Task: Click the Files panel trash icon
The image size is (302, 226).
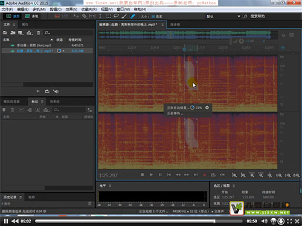Action: point(39,33)
